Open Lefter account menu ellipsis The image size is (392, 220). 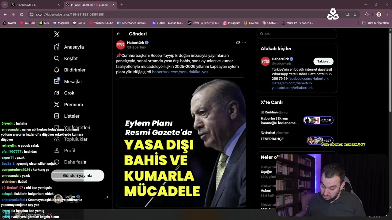coord(105,199)
